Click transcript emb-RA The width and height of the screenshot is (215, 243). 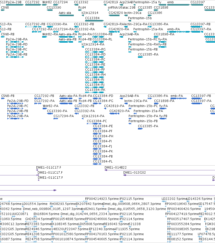click(173, 29)
